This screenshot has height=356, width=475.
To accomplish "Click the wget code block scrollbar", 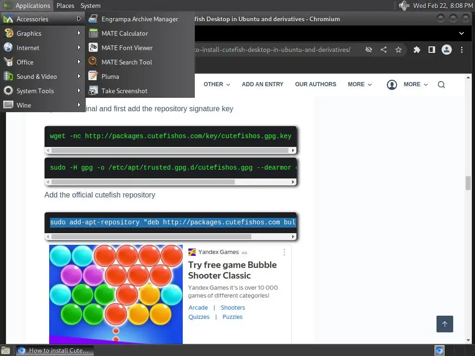I will point(170,151).
